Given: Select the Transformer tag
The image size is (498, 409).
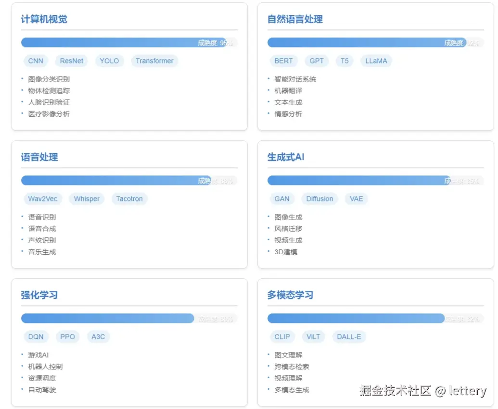Looking at the screenshot, I should click(x=154, y=61).
